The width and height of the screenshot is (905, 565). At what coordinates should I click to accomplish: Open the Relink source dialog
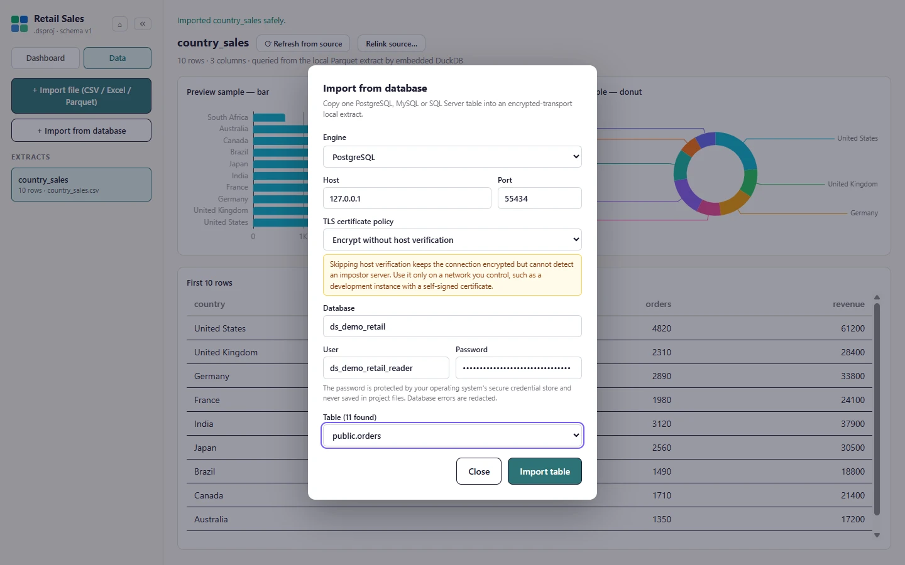pos(392,43)
